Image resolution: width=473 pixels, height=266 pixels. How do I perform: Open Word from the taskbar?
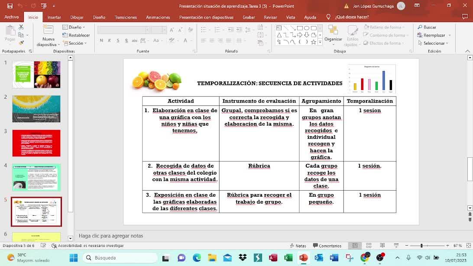(x=334, y=258)
